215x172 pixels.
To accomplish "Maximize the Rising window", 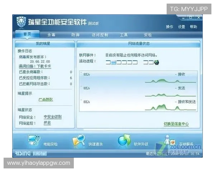I will click(191, 18).
